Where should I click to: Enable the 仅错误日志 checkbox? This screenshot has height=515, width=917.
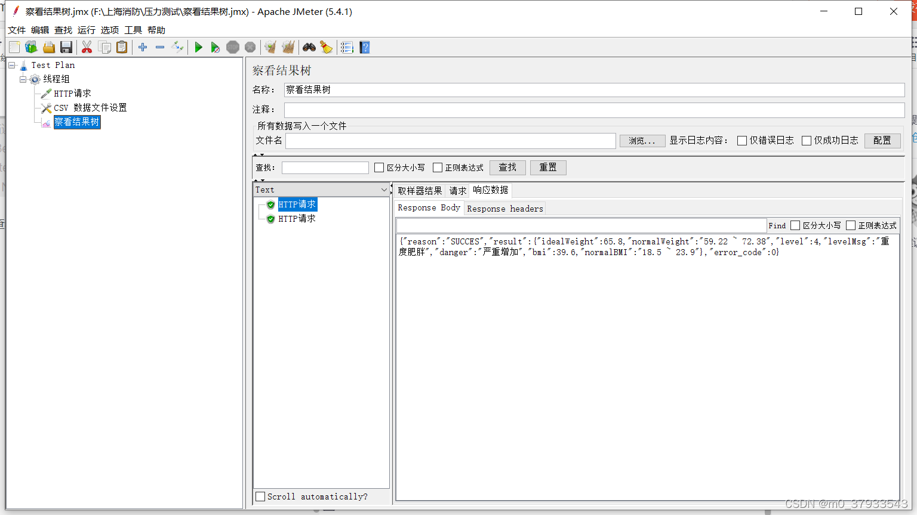[x=742, y=141]
